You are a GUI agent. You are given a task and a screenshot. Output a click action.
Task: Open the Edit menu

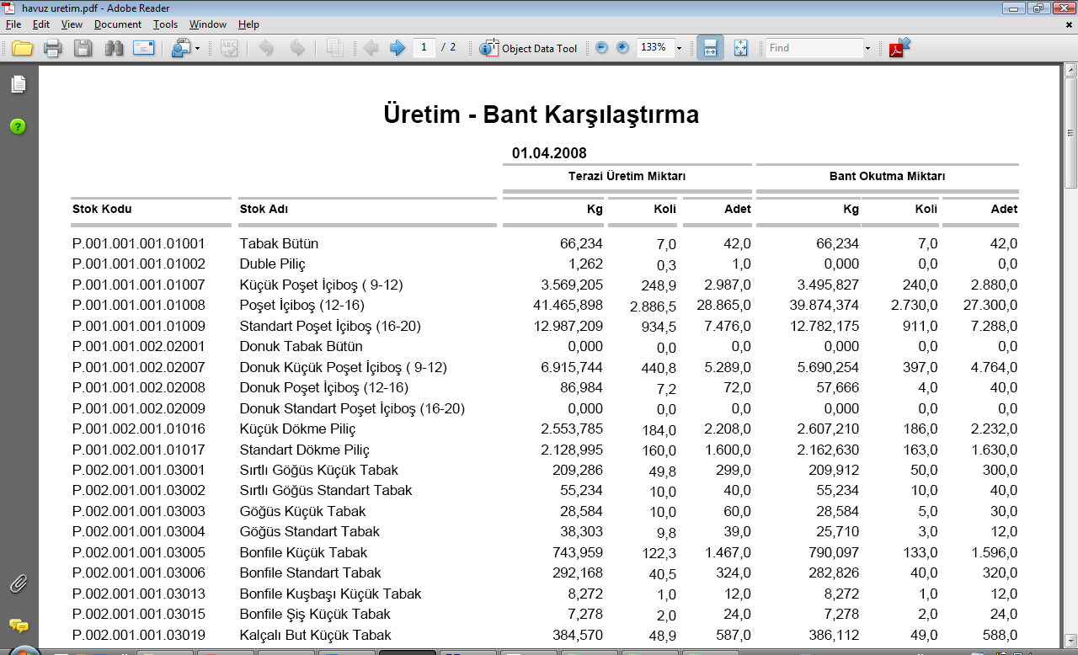(41, 24)
